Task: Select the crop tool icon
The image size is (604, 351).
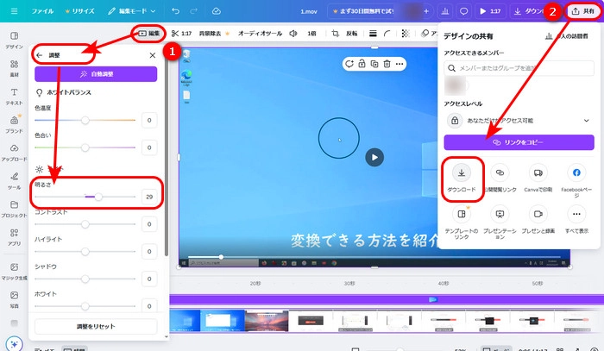Action: pyautogui.click(x=336, y=34)
